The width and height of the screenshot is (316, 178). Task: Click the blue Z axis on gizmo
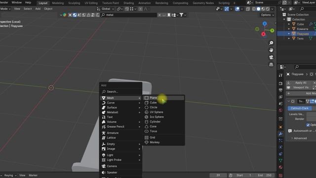265,24
